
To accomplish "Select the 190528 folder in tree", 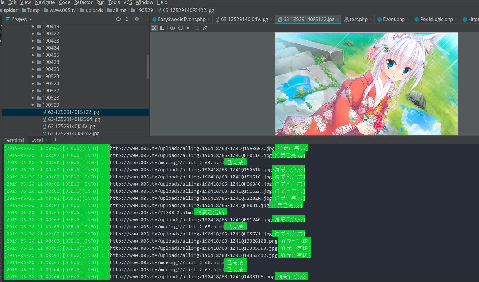I will [x=51, y=98].
